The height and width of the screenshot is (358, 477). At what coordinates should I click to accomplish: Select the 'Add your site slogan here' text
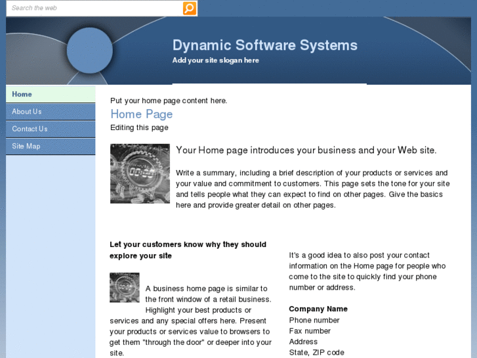point(215,60)
